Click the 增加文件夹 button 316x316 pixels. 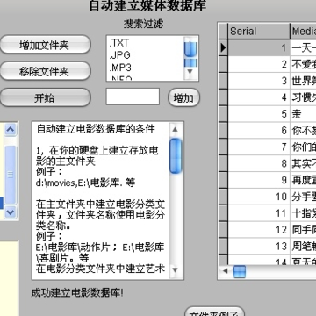(45, 45)
